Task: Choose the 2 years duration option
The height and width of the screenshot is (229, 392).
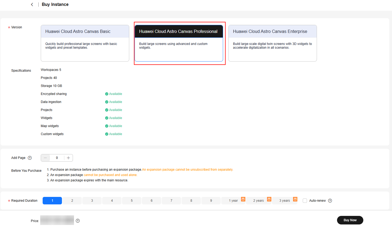Action: 258,201
